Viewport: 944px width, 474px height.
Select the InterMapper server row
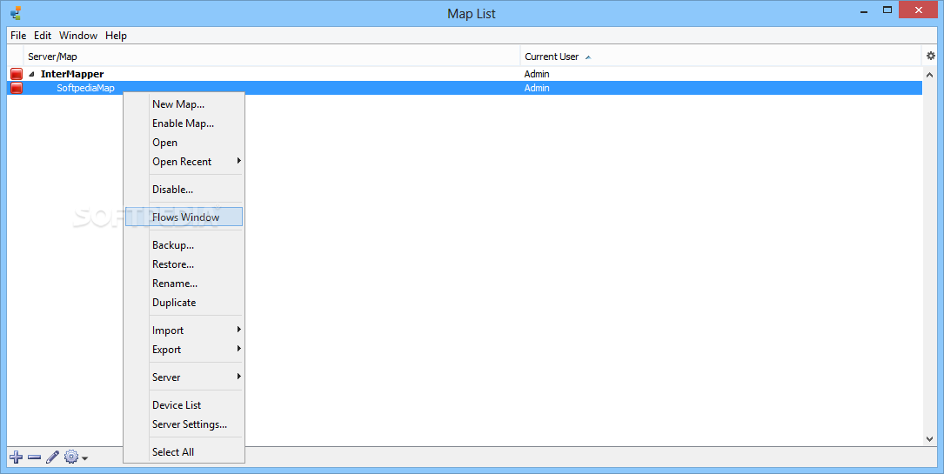465,74
